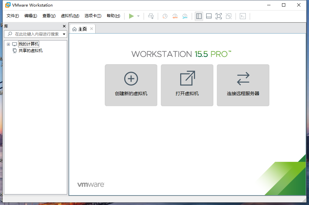Screen dimensions: 309x205
Task: Close the 主页 tab
Action: pos(92,29)
